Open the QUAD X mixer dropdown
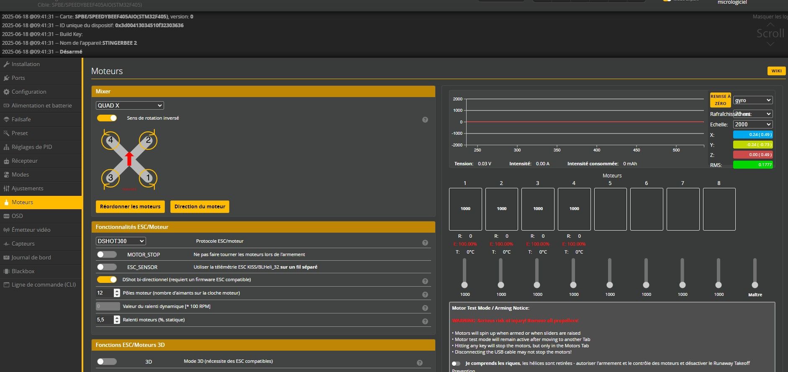This screenshot has height=372, width=788. point(130,105)
